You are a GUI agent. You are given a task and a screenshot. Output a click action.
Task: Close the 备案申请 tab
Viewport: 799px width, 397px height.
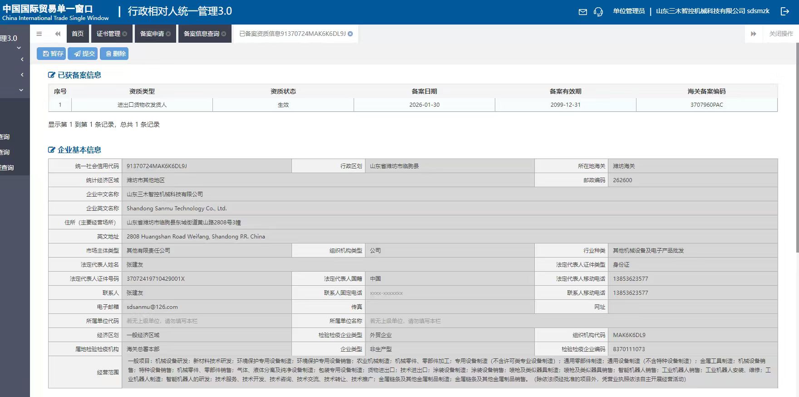[x=168, y=34]
